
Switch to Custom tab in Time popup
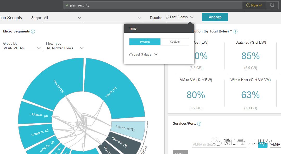pyautogui.click(x=175, y=42)
